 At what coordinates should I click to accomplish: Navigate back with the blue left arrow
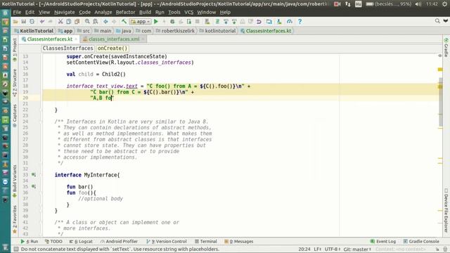tap(105, 22)
